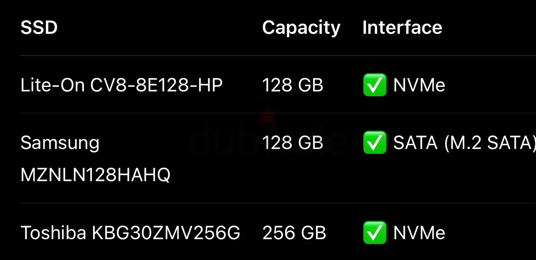This screenshot has height=260, width=536.
Task: Click the NVMe label in Lite-On row
Action: coord(419,85)
